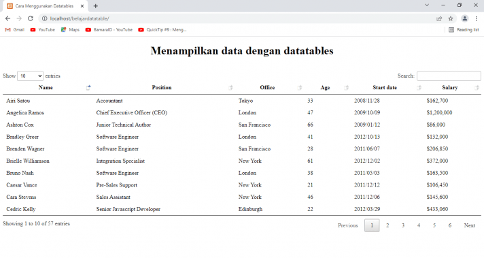Go to pagination page 3
Image resolution: width=484 pixels, height=258 pixels.
click(403, 225)
